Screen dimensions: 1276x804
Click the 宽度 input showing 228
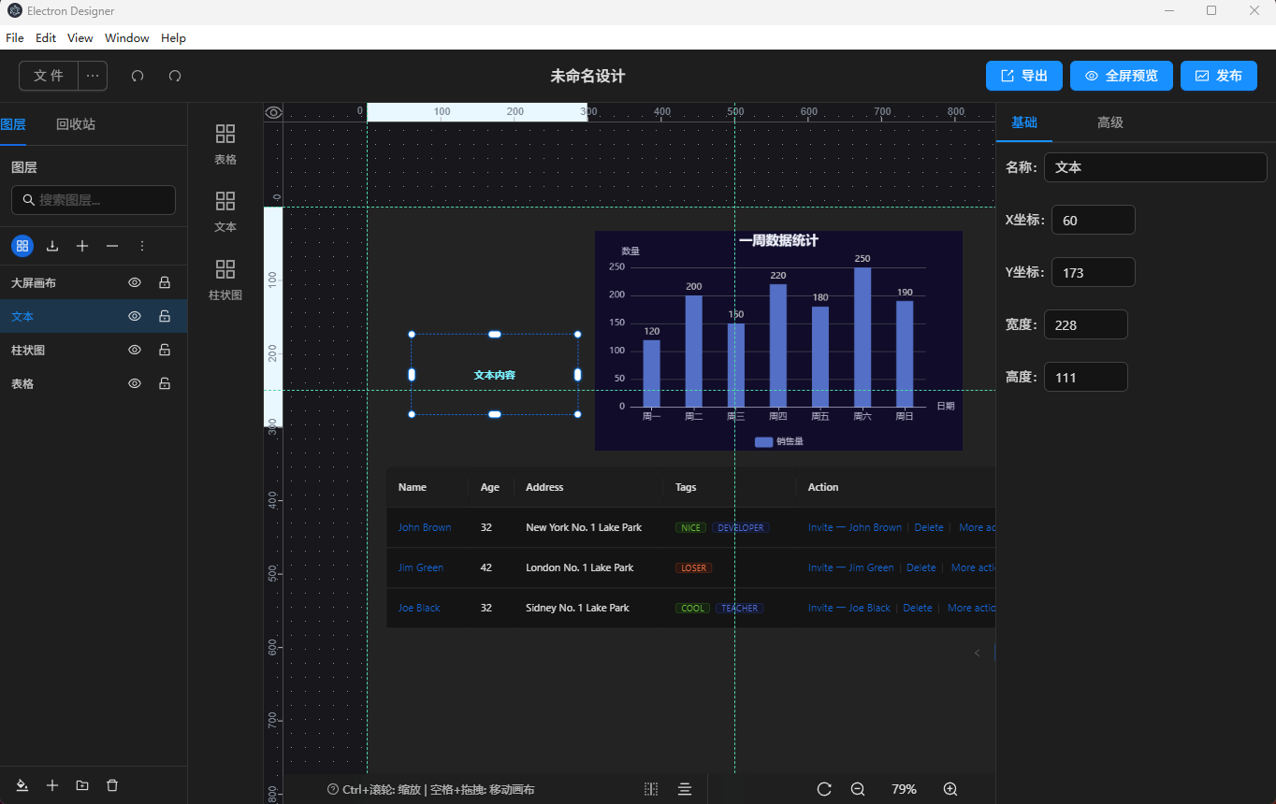(x=1086, y=324)
